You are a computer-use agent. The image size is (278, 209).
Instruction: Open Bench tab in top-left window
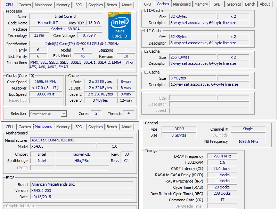pos(112,5)
